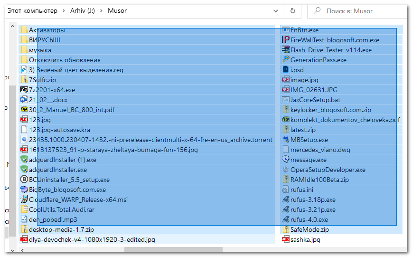This screenshot has width=412, height=257.
Task: Click the registry file icon of Зелёный цвет выделения.reg
Action: click(x=24, y=70)
